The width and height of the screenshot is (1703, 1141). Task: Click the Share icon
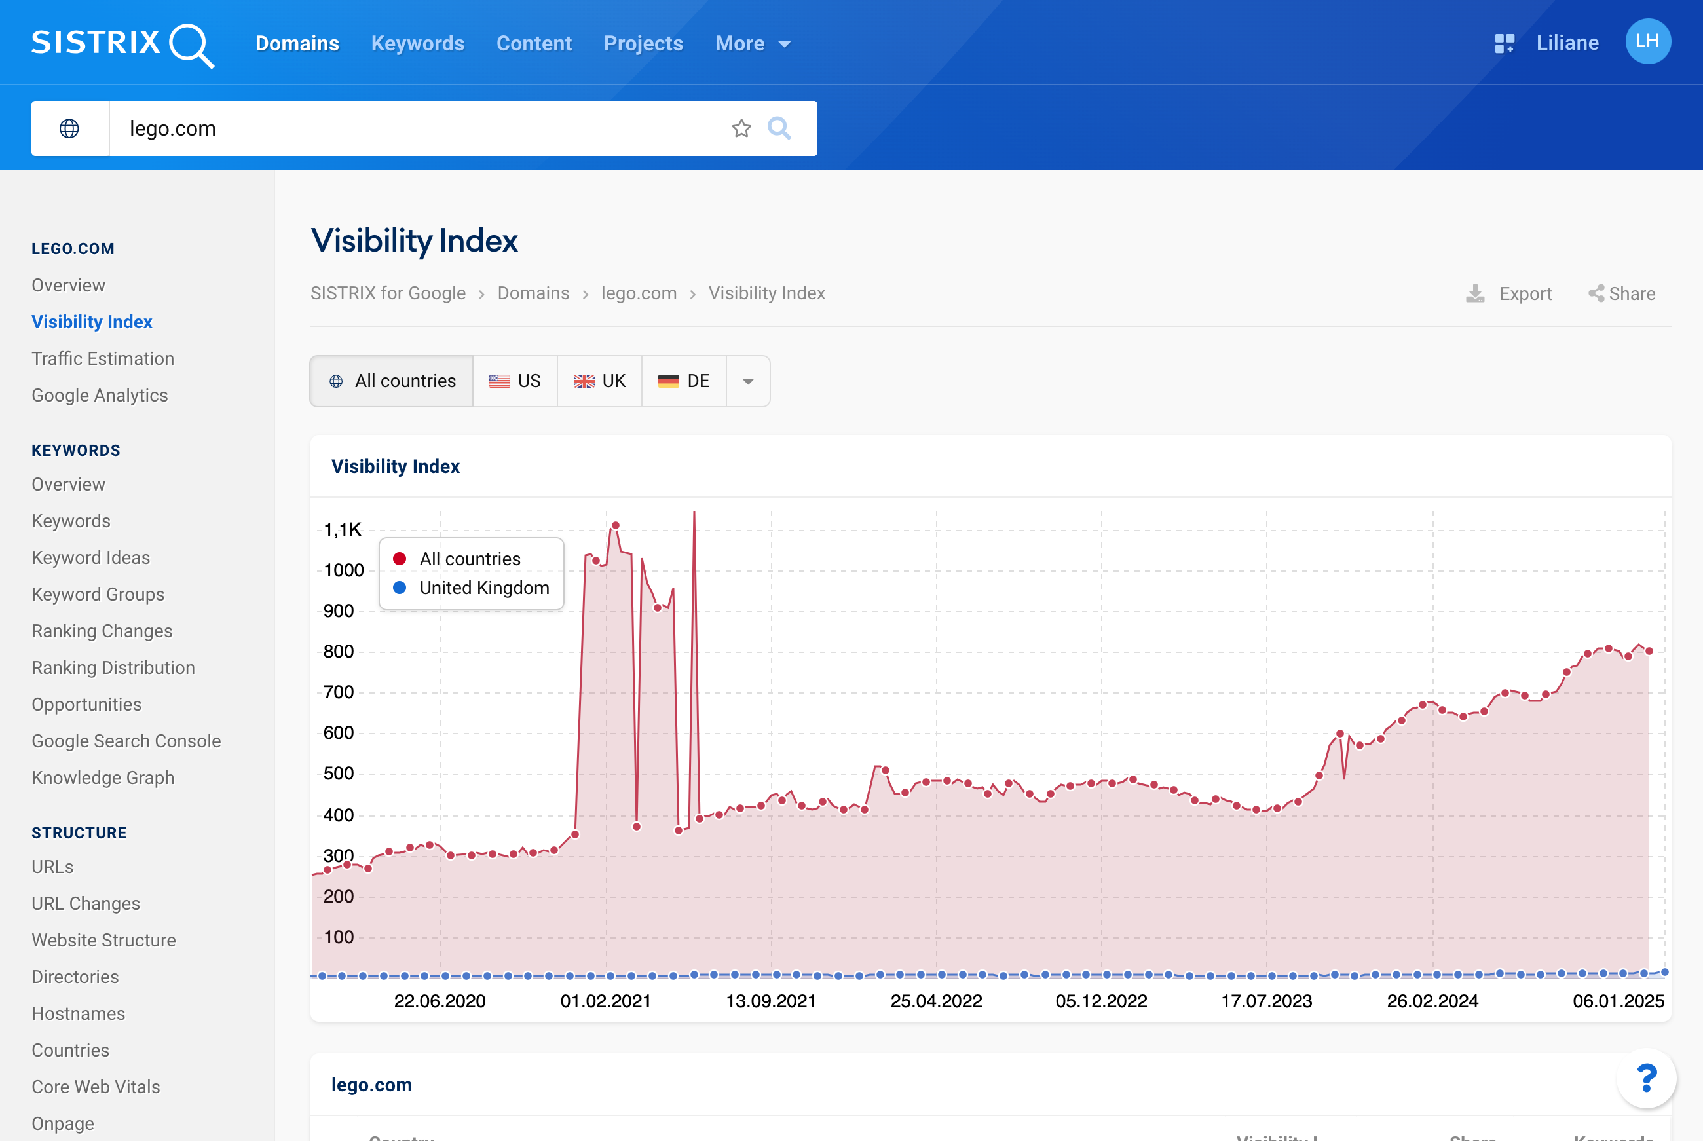(1596, 293)
